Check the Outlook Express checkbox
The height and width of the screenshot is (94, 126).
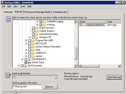pos(33,31)
